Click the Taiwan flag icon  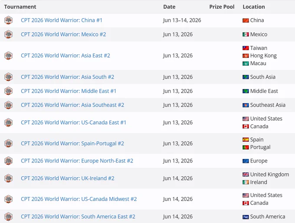246,48
